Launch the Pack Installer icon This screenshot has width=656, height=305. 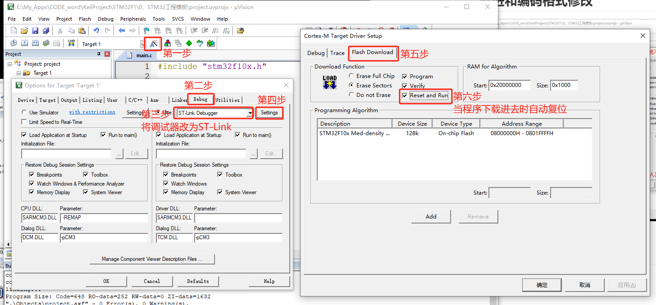[x=210, y=44]
